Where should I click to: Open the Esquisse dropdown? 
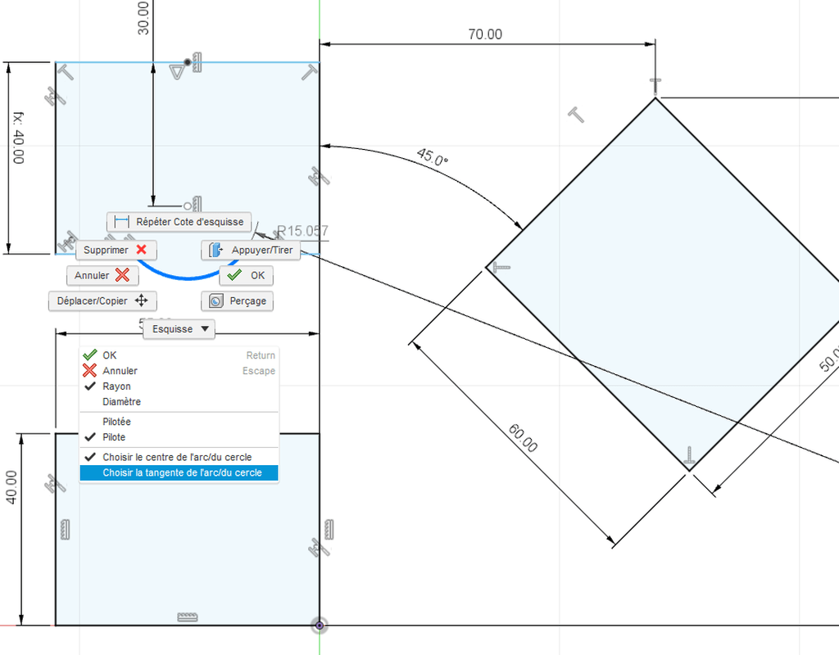pos(179,329)
